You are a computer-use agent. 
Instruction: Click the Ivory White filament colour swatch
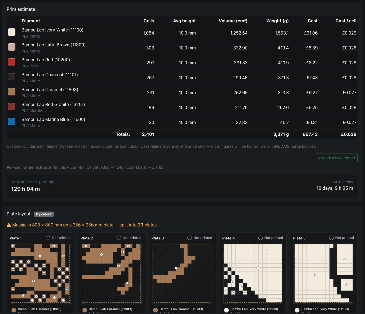click(12, 32)
